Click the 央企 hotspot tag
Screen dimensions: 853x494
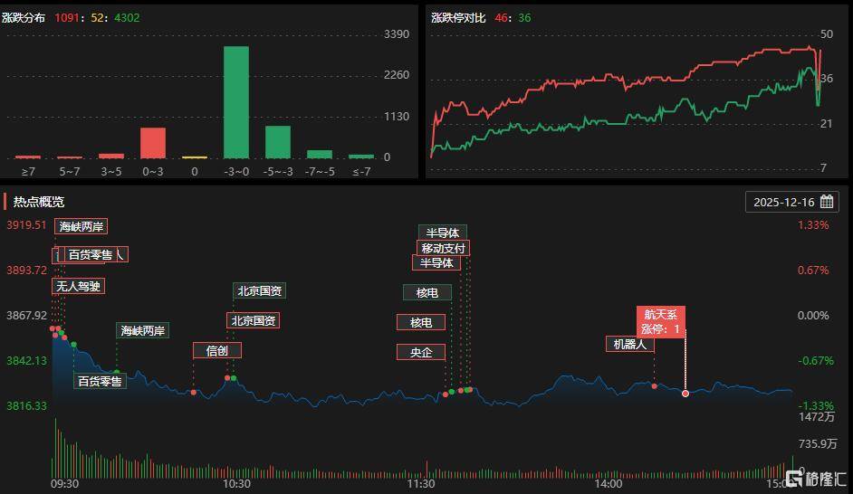click(x=421, y=352)
